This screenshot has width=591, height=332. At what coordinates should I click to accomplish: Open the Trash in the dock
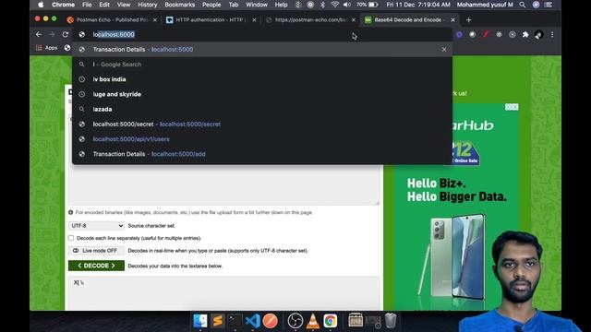391,321
